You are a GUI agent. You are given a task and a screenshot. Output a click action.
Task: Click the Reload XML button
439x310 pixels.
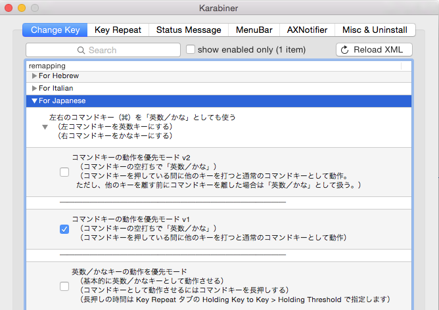click(374, 50)
